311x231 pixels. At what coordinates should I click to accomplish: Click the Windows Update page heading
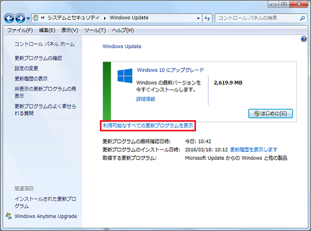(x=122, y=46)
